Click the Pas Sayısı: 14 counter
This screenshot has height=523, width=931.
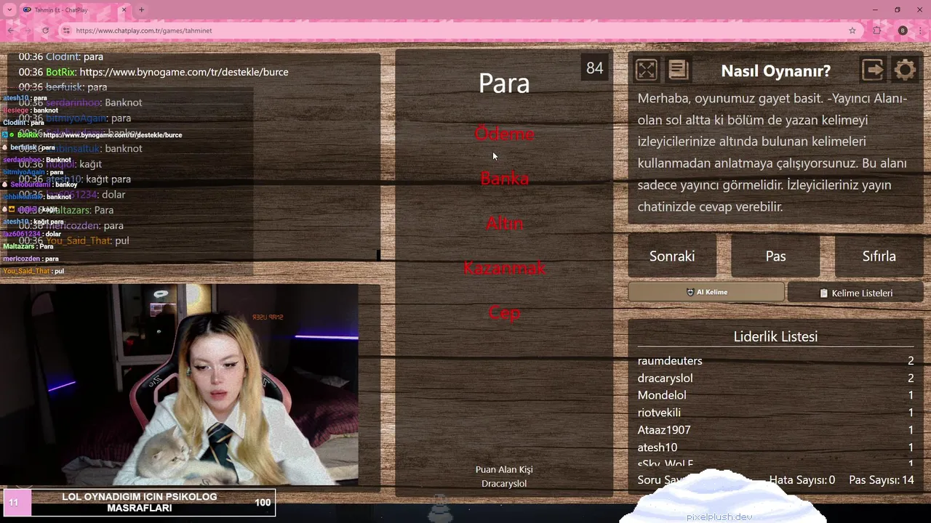point(881,480)
